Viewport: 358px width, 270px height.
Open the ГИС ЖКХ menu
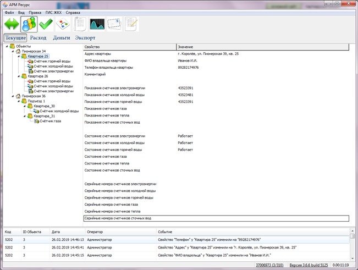point(53,12)
